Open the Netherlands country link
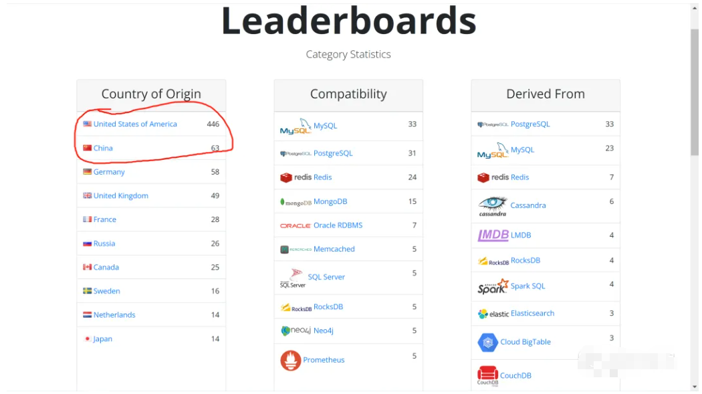This screenshot has width=702, height=394. (114, 315)
